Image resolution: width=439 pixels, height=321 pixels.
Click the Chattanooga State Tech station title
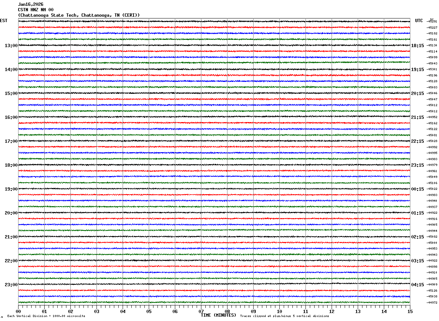tap(79, 15)
